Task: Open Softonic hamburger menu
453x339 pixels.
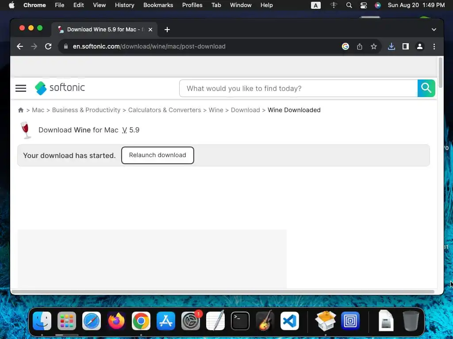Action: tap(21, 88)
